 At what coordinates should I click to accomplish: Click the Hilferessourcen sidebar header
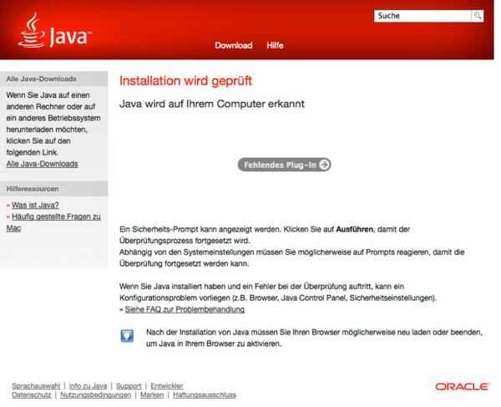click(54, 189)
